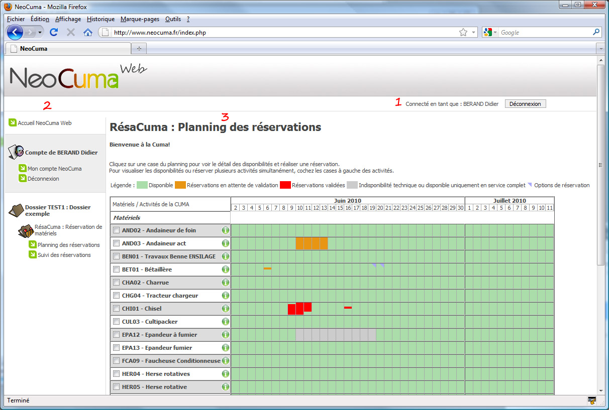This screenshot has width=609, height=410.
Task: Open the back/forward history dropdown
Action: [x=40, y=32]
